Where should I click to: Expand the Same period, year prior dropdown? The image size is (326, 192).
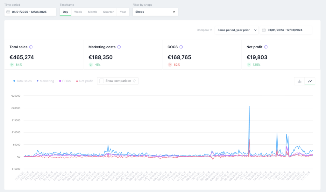click(x=237, y=30)
